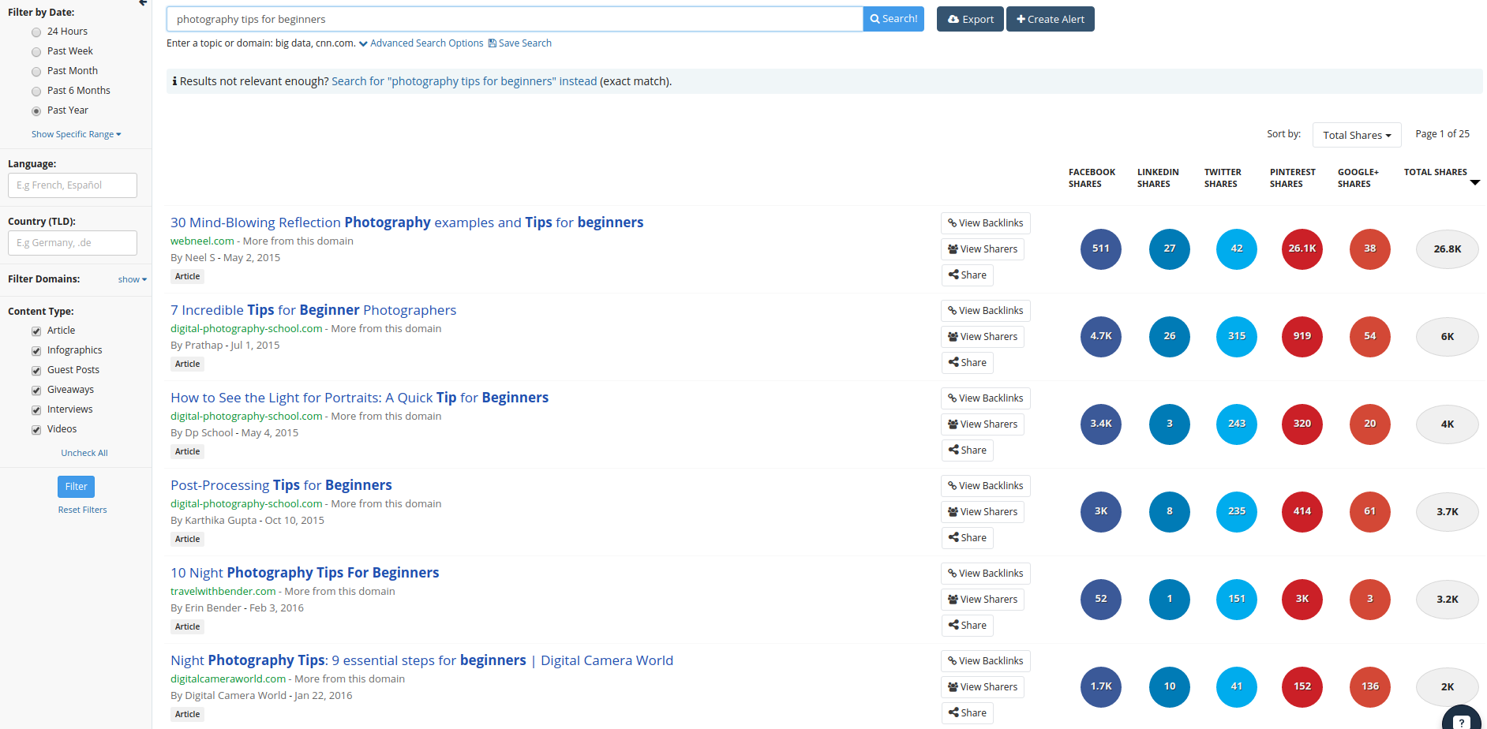View Backlinks for Light for Portraits article

click(985, 398)
